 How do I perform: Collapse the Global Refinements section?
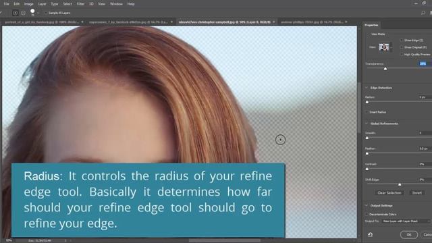[x=367, y=124]
